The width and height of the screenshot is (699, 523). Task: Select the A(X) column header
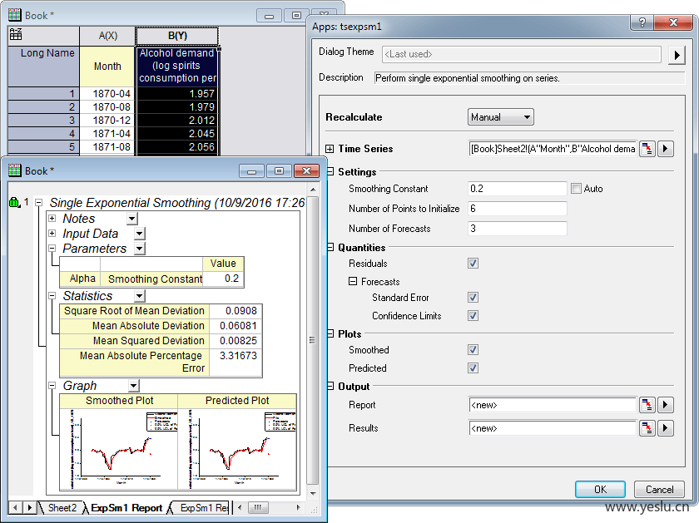point(107,36)
